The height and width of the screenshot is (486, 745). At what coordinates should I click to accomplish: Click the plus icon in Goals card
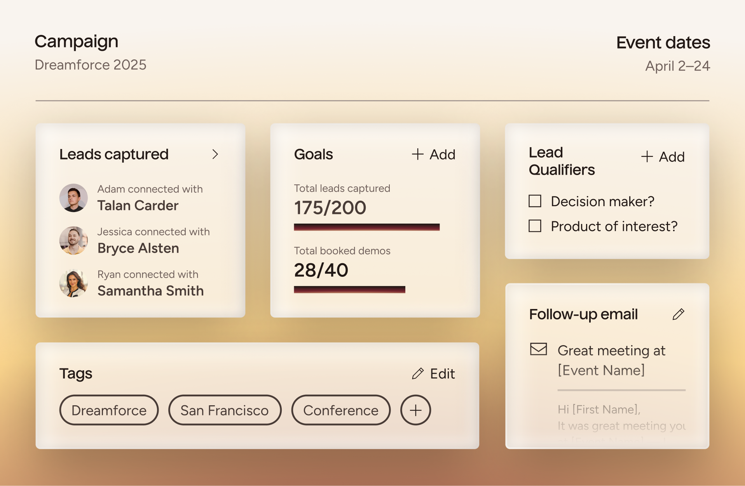pos(418,154)
